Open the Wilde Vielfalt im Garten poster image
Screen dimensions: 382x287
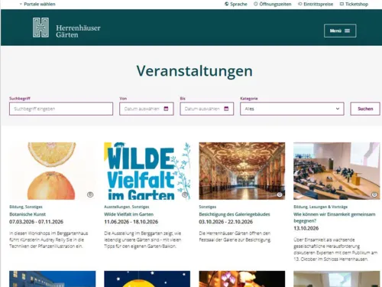point(147,171)
